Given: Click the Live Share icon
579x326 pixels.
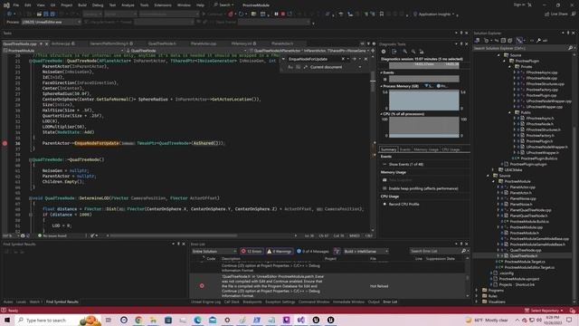Looking at the screenshot, I should click(x=546, y=14).
